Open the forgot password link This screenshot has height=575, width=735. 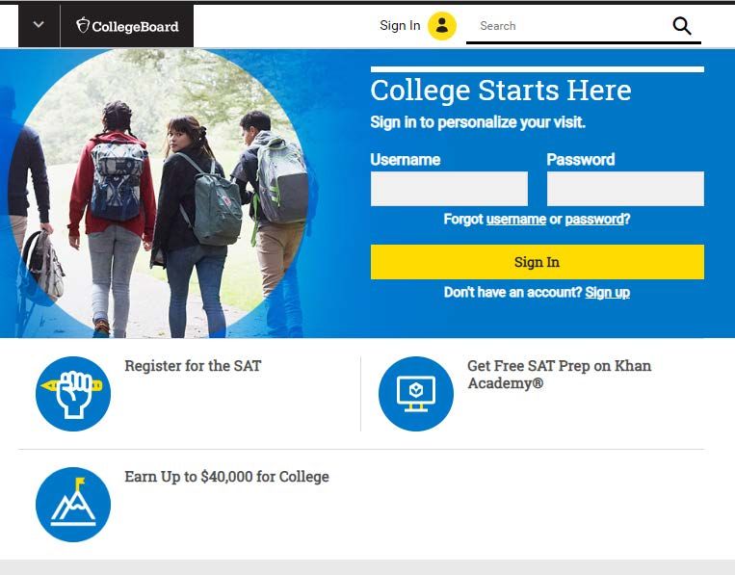tap(594, 220)
